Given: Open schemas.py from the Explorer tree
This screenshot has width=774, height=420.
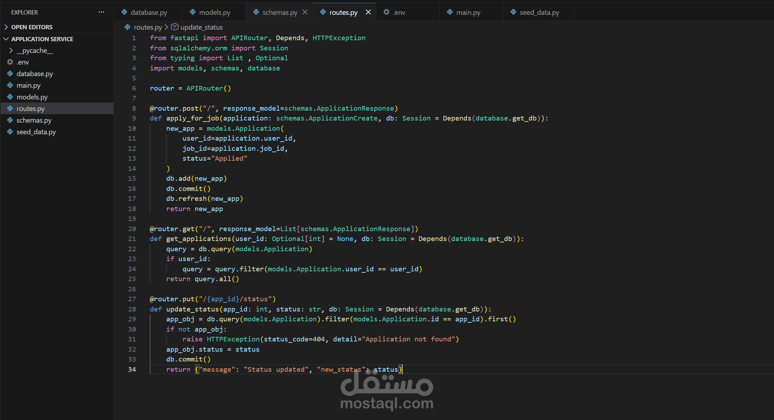Looking at the screenshot, I should [34, 120].
